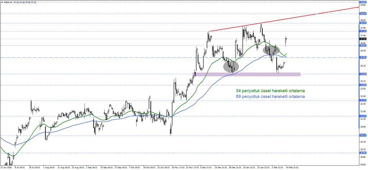
Task: Click the 32.70 level price label
Action: [x=363, y=100]
